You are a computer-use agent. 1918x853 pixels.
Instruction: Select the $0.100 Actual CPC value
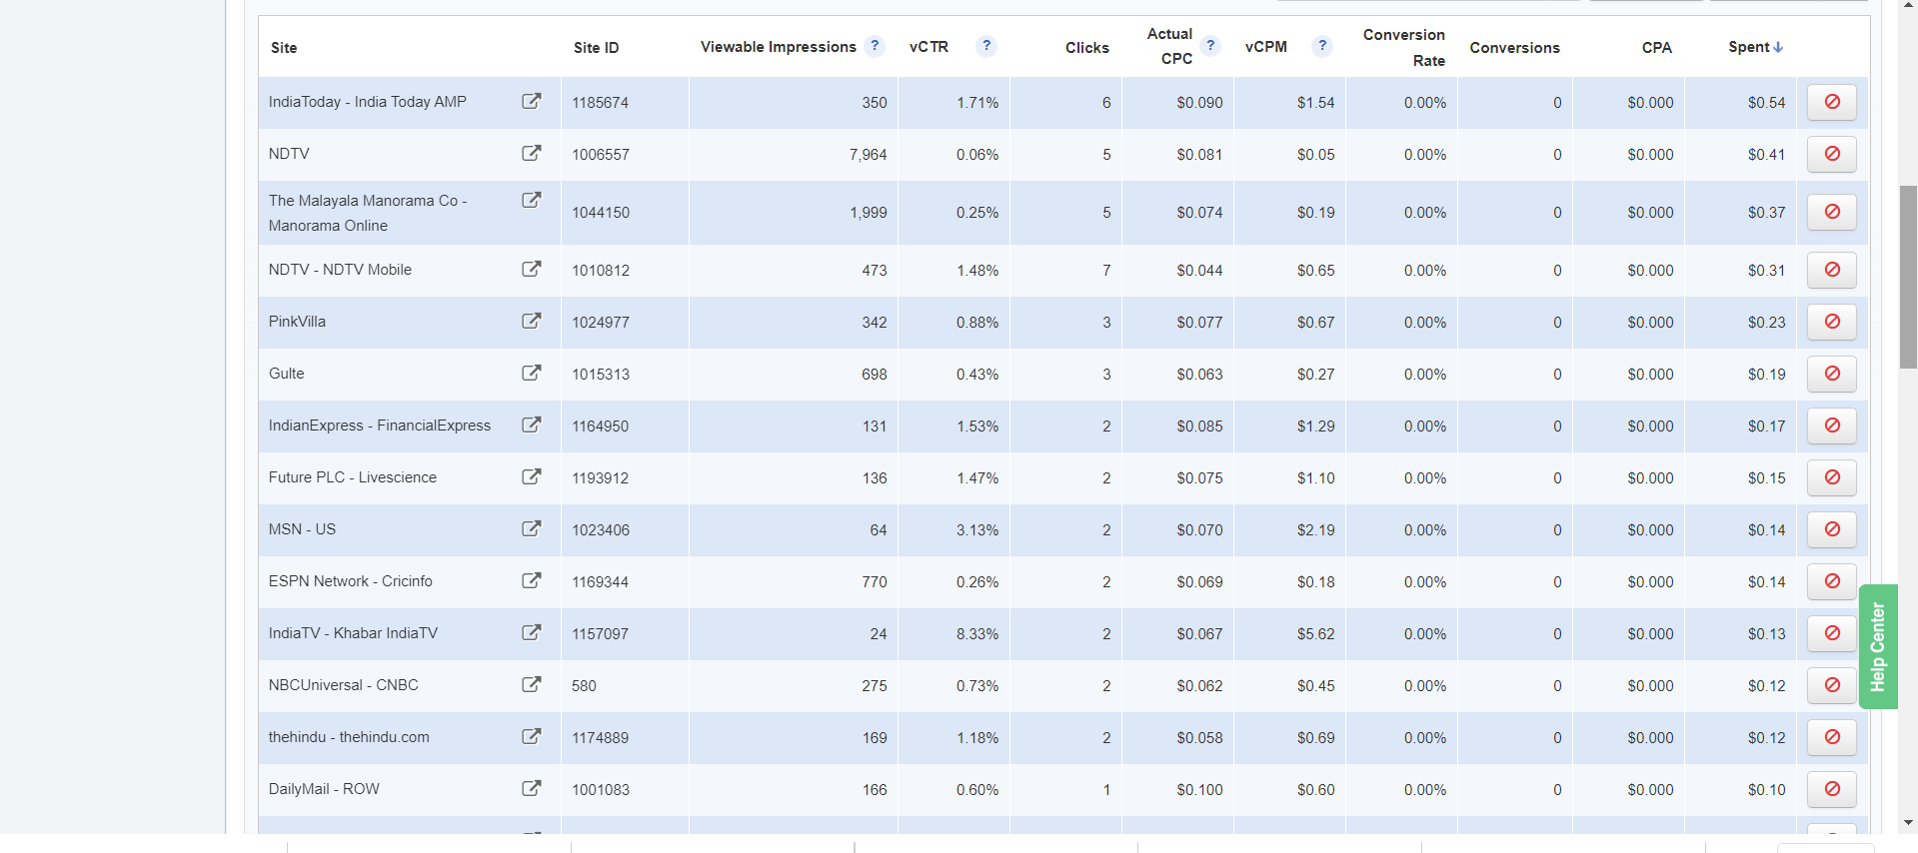[1199, 790]
